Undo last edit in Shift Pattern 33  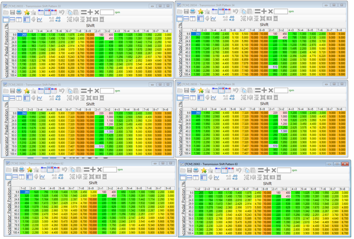[61, 12]
